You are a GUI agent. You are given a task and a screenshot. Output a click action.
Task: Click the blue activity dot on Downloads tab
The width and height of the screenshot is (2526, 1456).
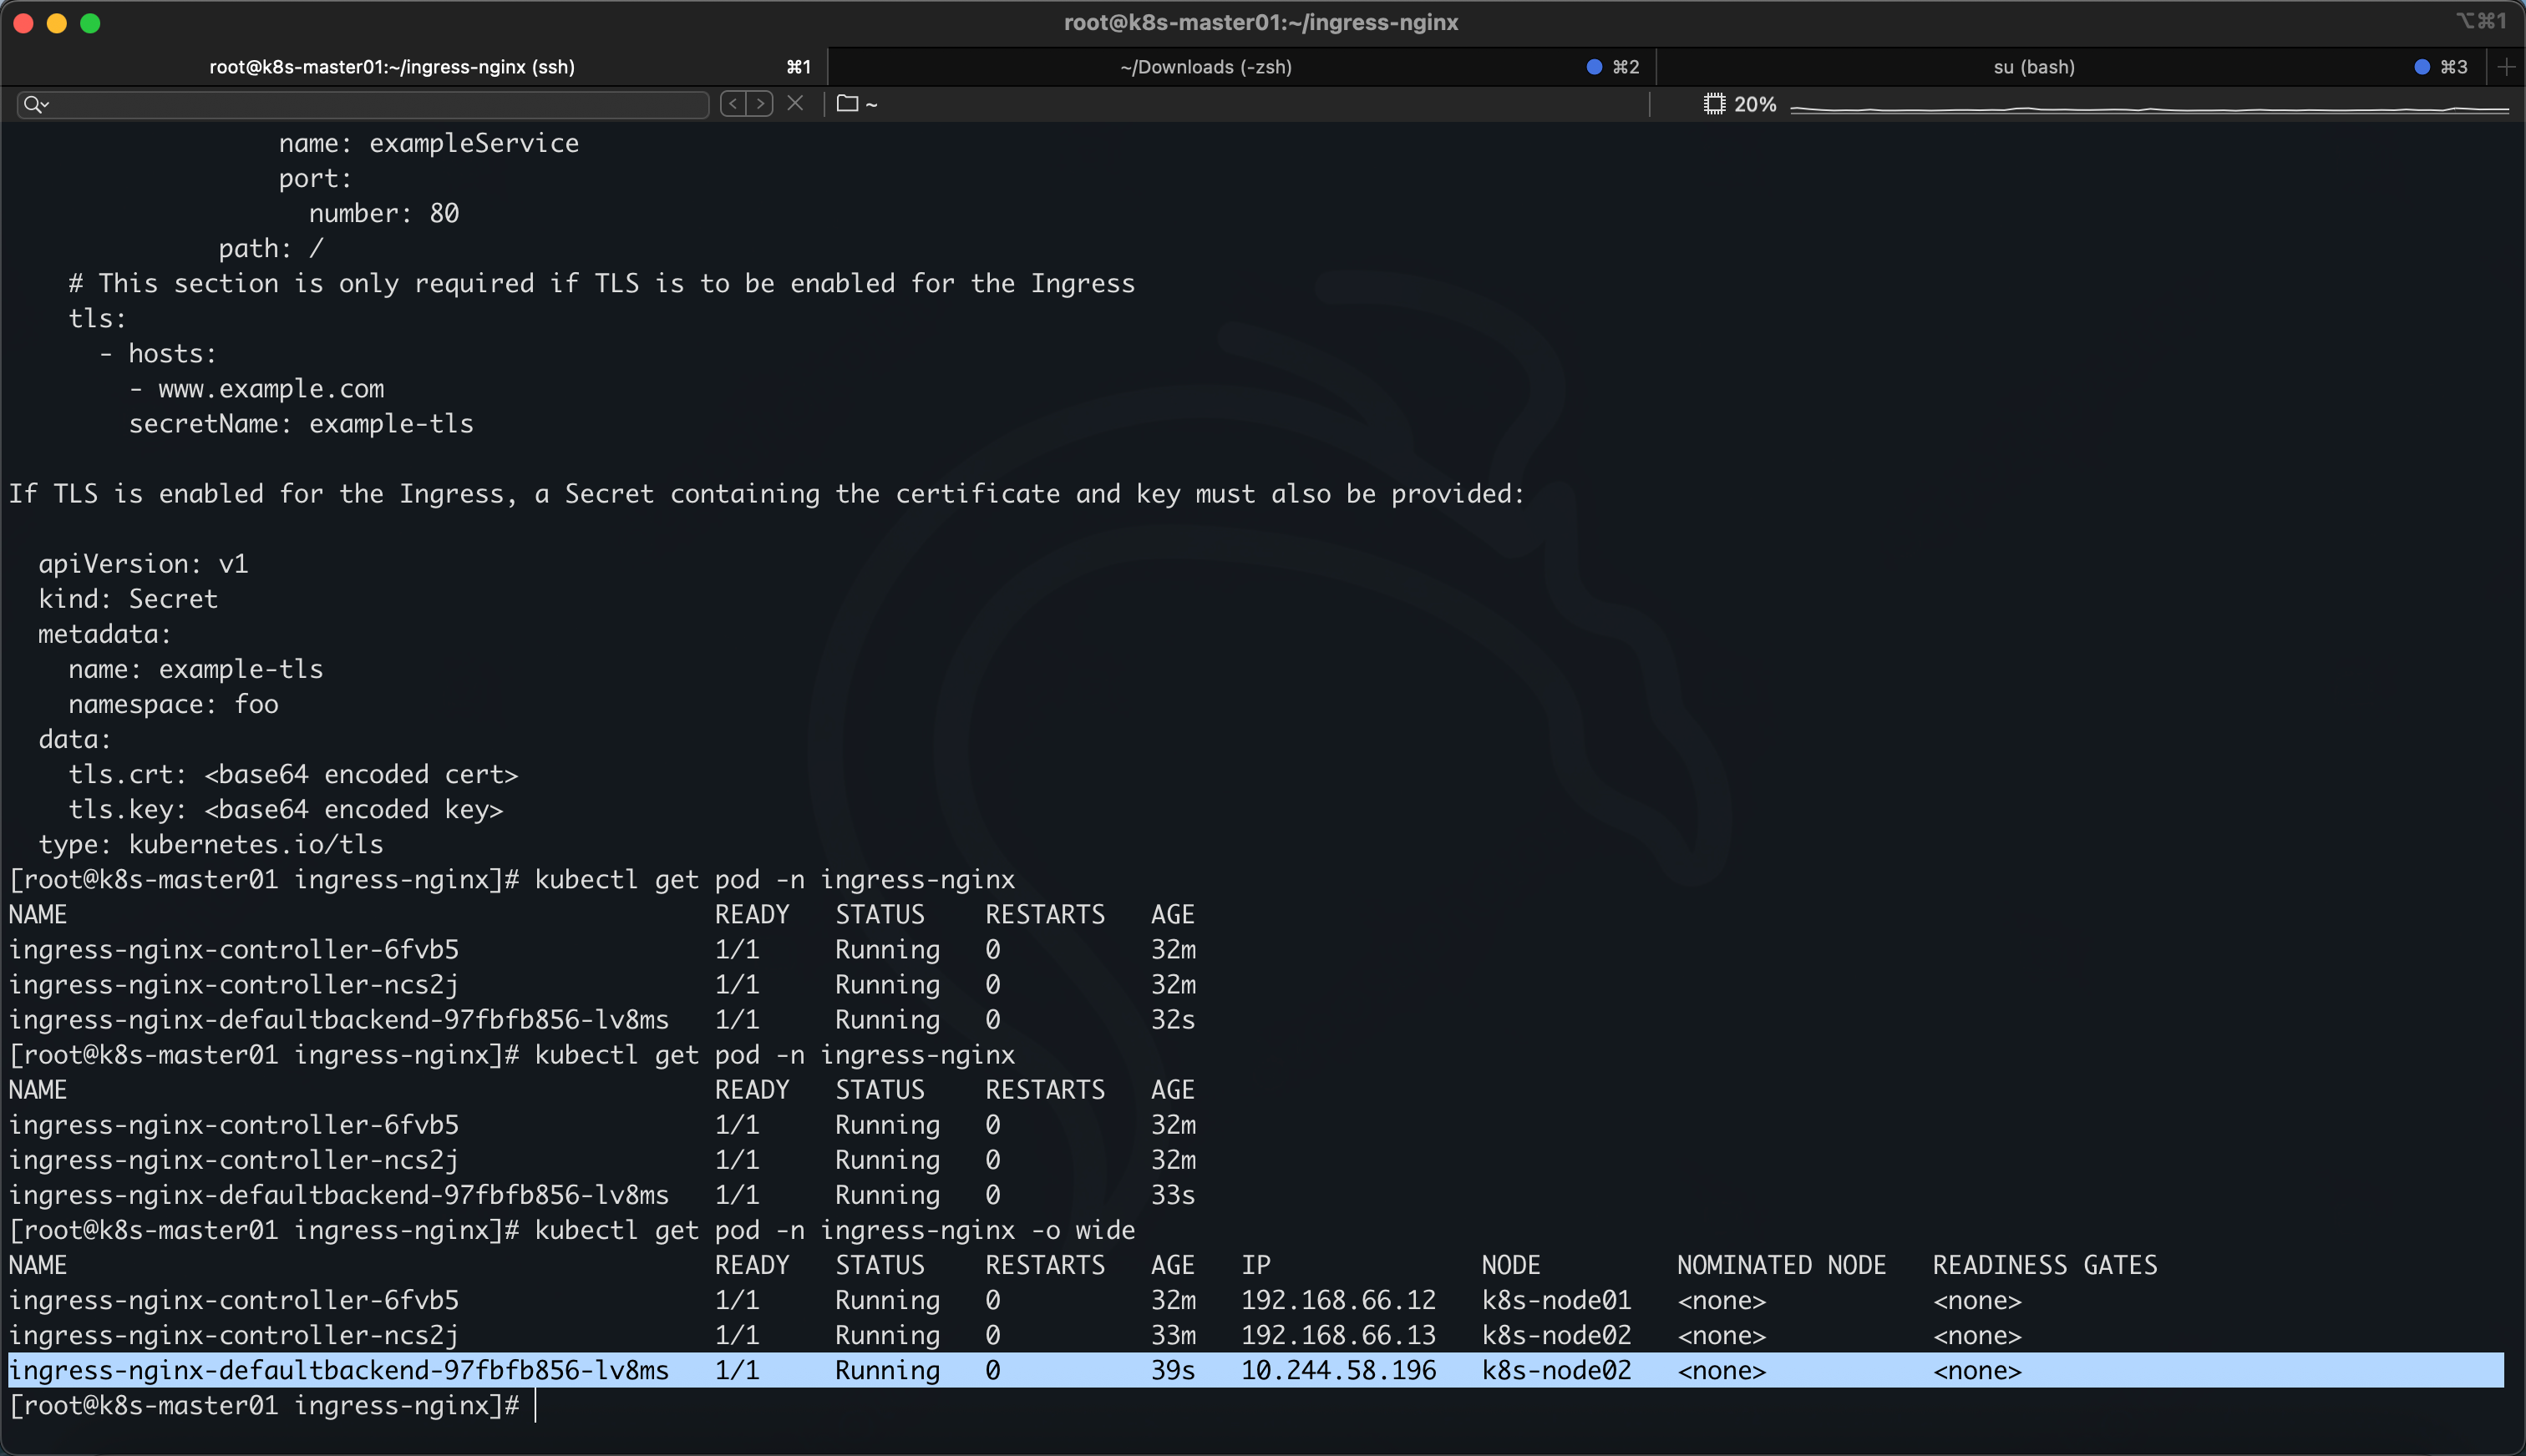point(1594,67)
